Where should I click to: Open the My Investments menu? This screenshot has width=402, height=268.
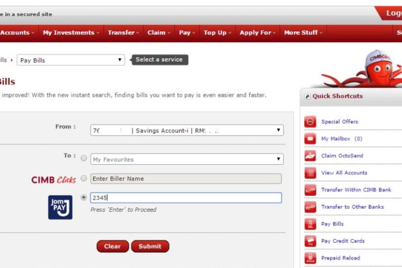[71, 33]
